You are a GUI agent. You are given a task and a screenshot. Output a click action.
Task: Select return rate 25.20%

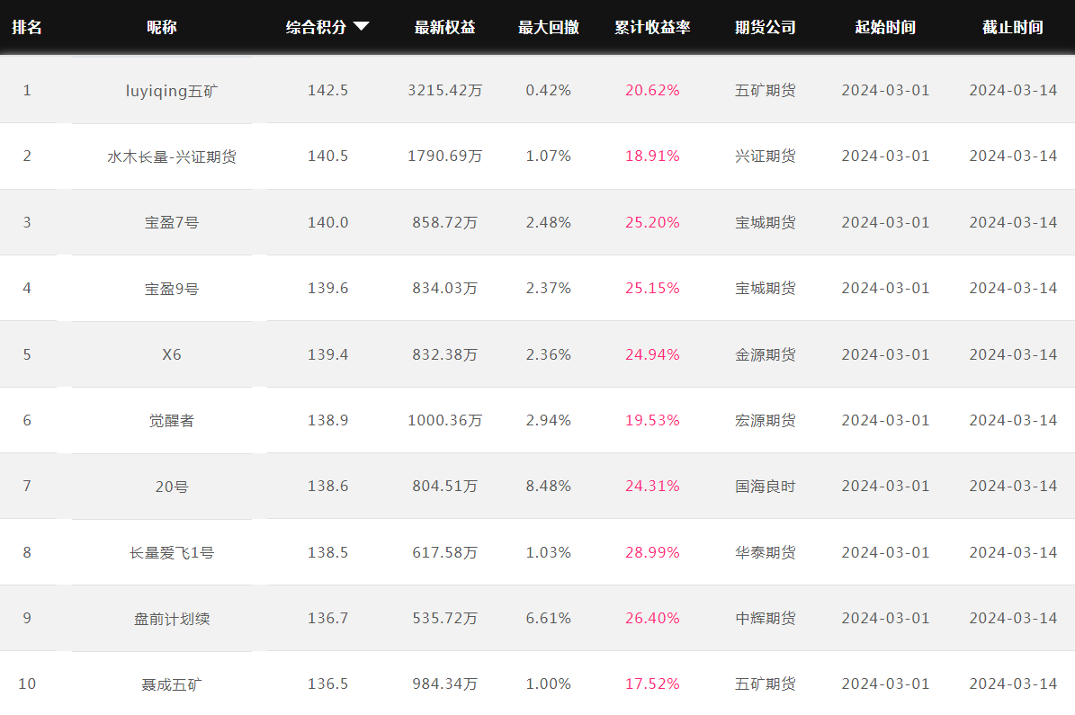click(x=652, y=223)
